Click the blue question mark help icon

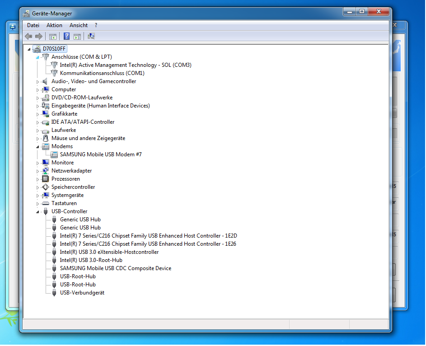[66, 37]
